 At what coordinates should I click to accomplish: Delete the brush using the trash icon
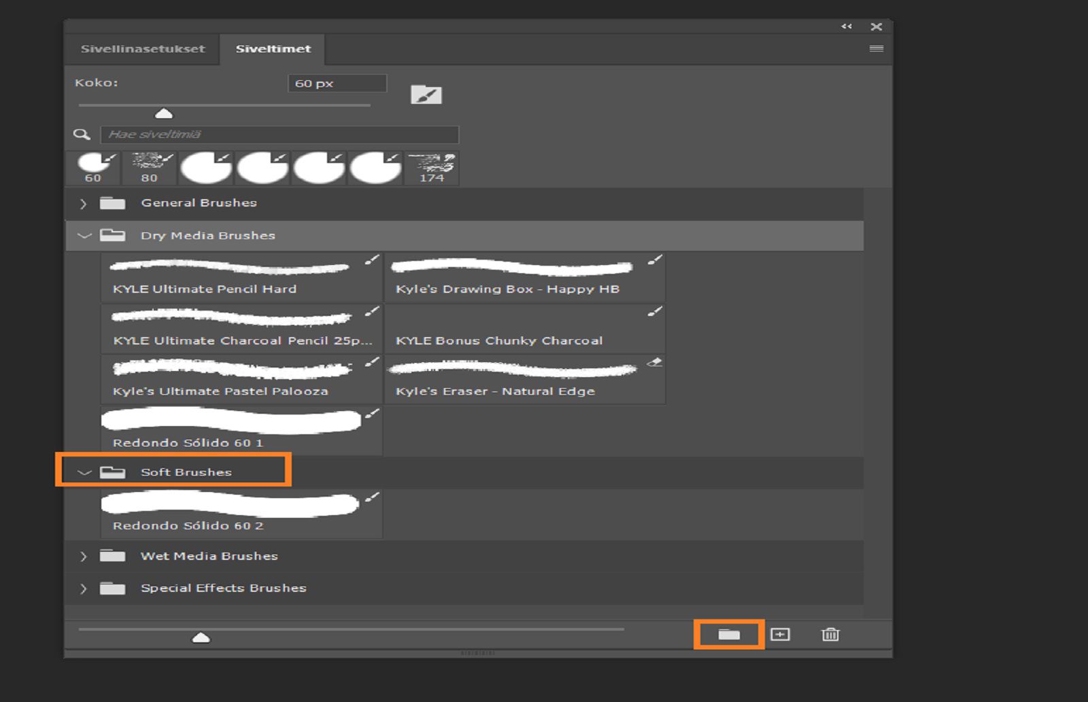830,635
